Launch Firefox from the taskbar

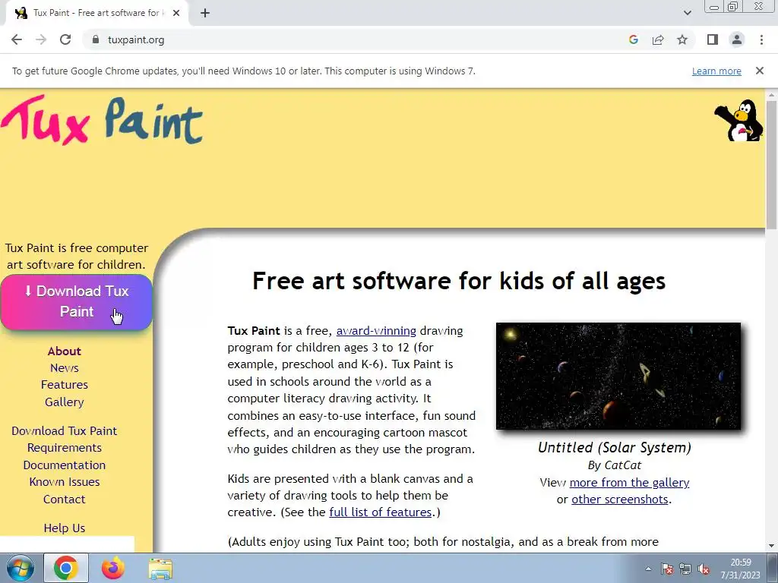tap(113, 568)
